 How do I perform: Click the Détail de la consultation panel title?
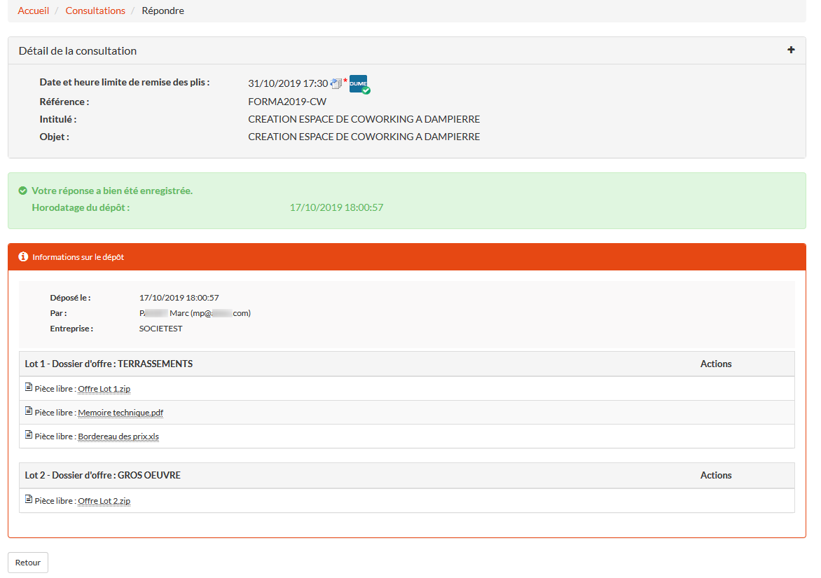coord(78,51)
